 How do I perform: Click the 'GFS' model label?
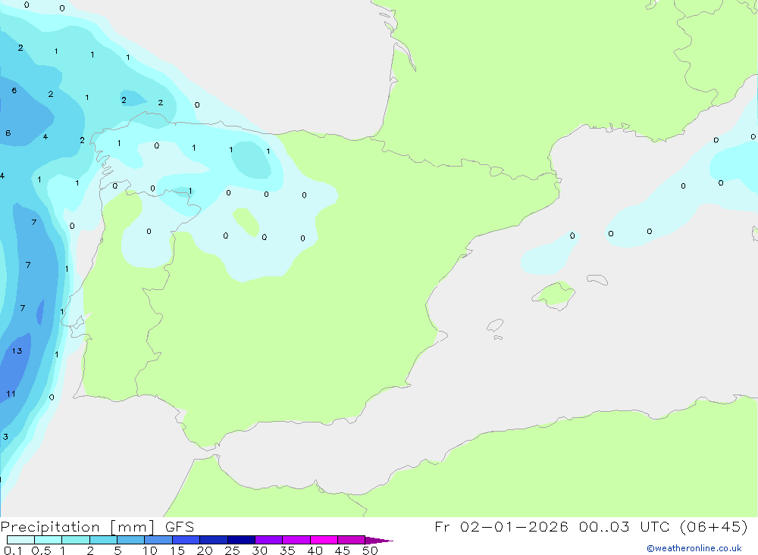(x=180, y=527)
